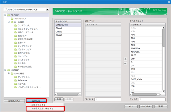Collapse the ルール確認 node under DRC設定

(9, 22)
